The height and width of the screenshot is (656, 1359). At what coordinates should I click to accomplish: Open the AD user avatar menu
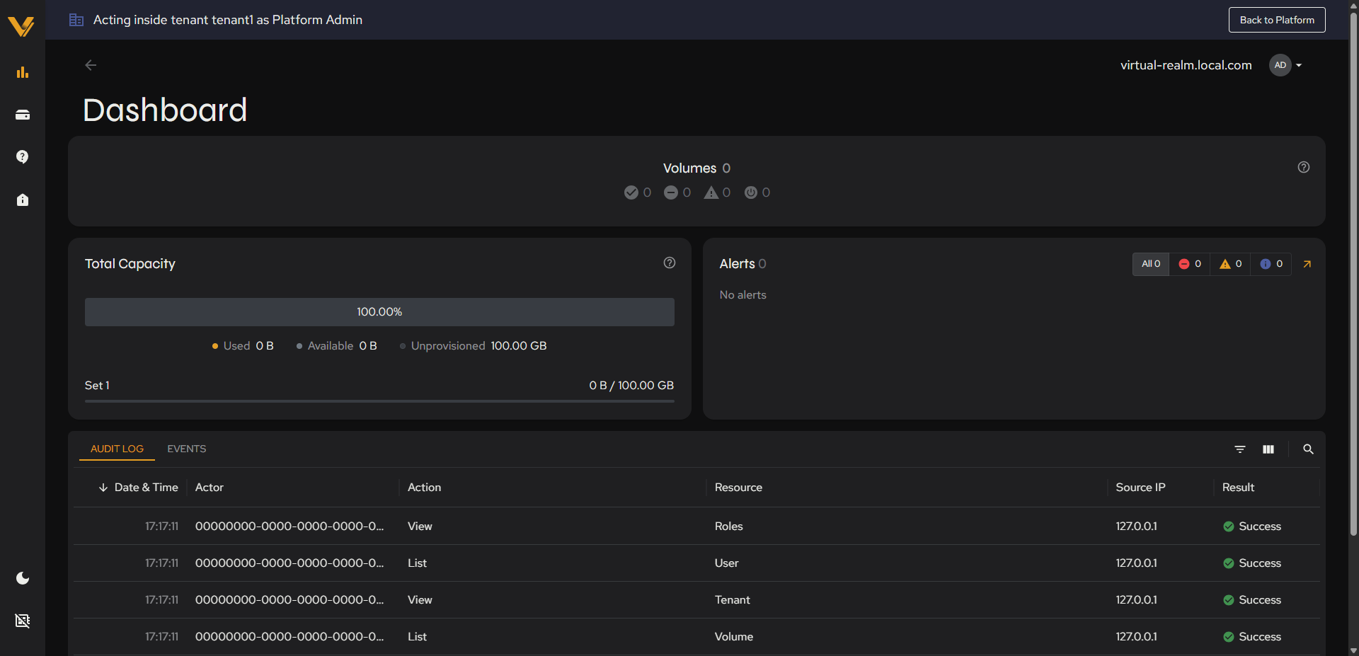pos(1285,65)
